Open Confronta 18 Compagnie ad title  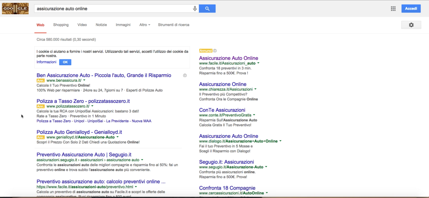[x=227, y=188]
